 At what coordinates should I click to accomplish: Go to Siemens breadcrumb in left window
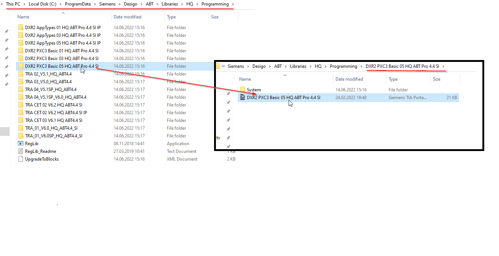107,4
